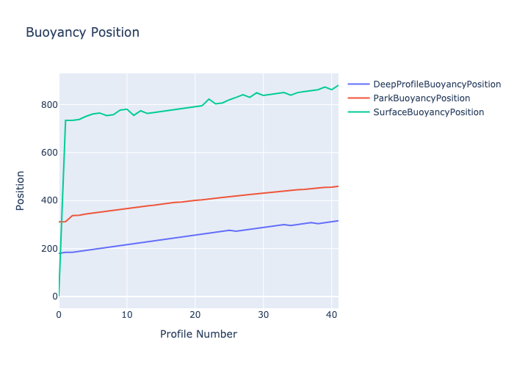The image size is (514, 367).
Task: Click the 40 x-axis tick label
Action: coord(330,316)
